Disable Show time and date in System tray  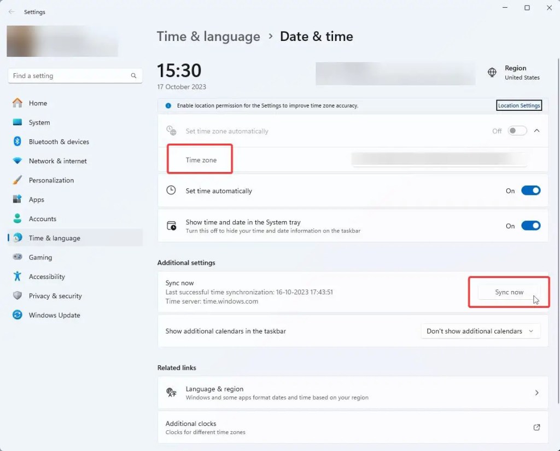(530, 226)
